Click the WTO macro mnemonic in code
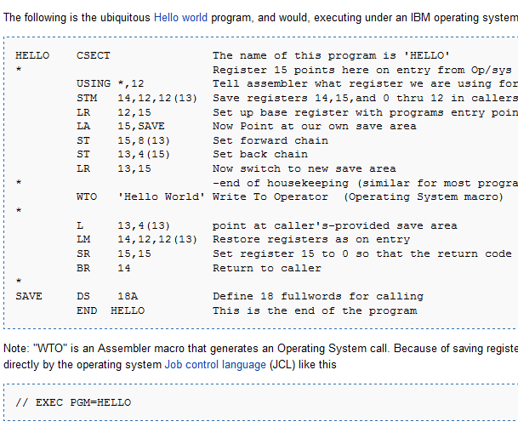Screen dimensions: 518x427 tap(85, 196)
